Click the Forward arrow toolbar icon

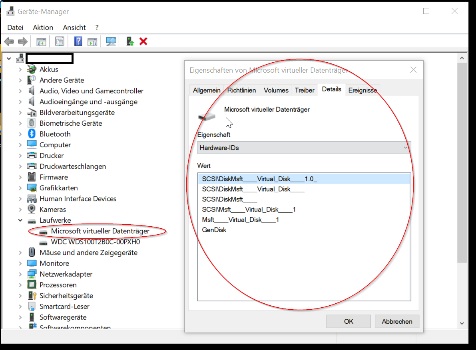tap(23, 42)
